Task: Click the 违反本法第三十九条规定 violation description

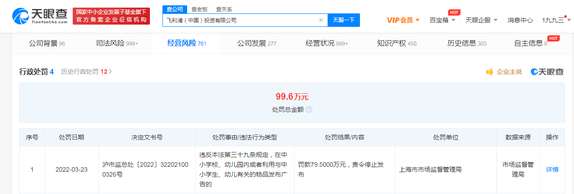Action: tap(243, 169)
